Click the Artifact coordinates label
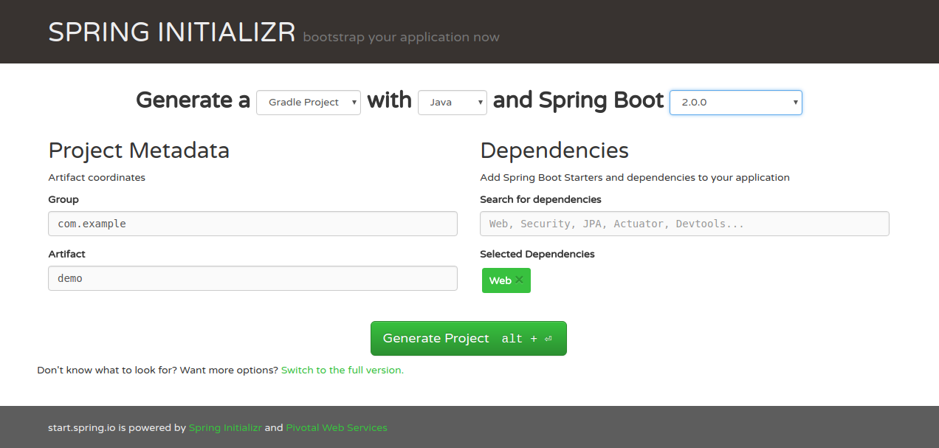This screenshot has width=939, height=448. coord(97,177)
